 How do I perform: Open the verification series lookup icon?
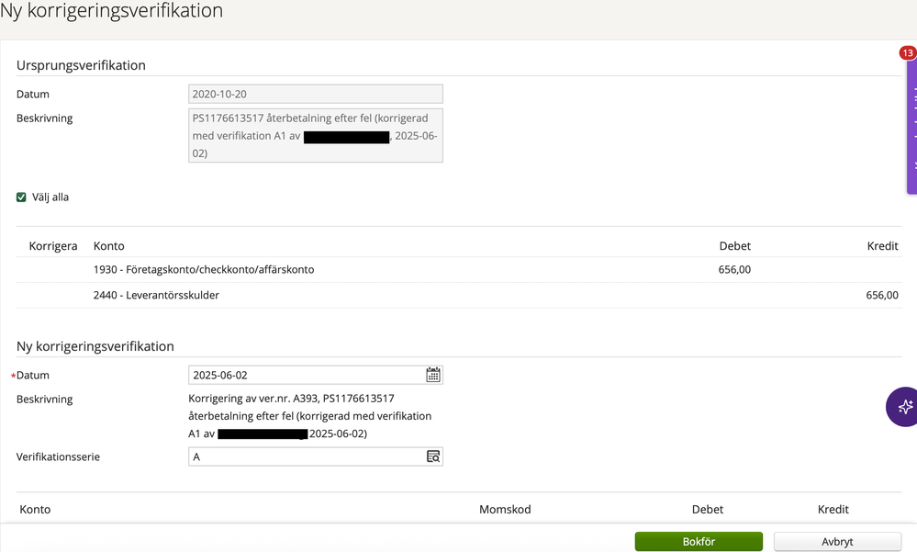coord(432,456)
